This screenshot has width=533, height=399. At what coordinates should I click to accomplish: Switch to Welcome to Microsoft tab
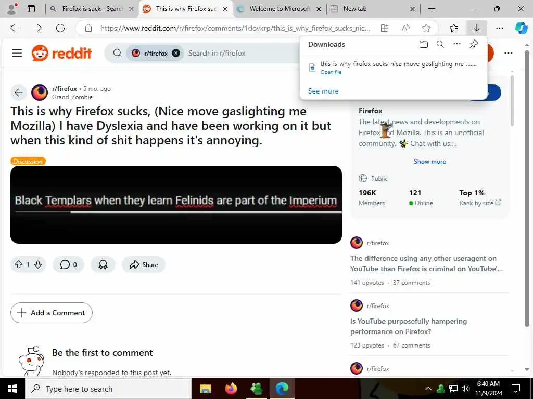coord(280,9)
